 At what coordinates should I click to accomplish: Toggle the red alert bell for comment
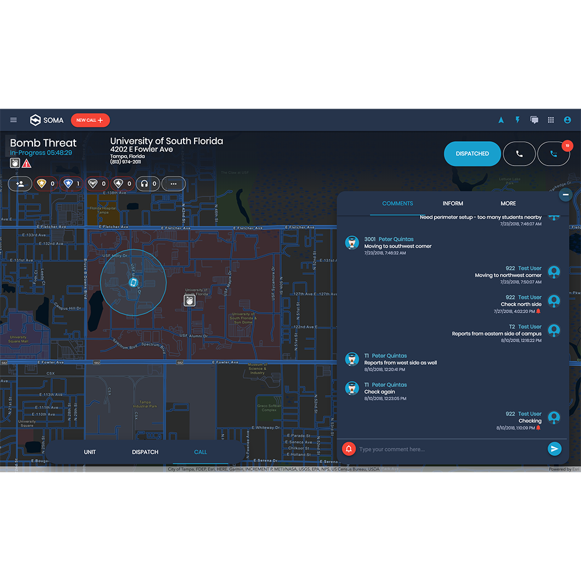pos(349,449)
